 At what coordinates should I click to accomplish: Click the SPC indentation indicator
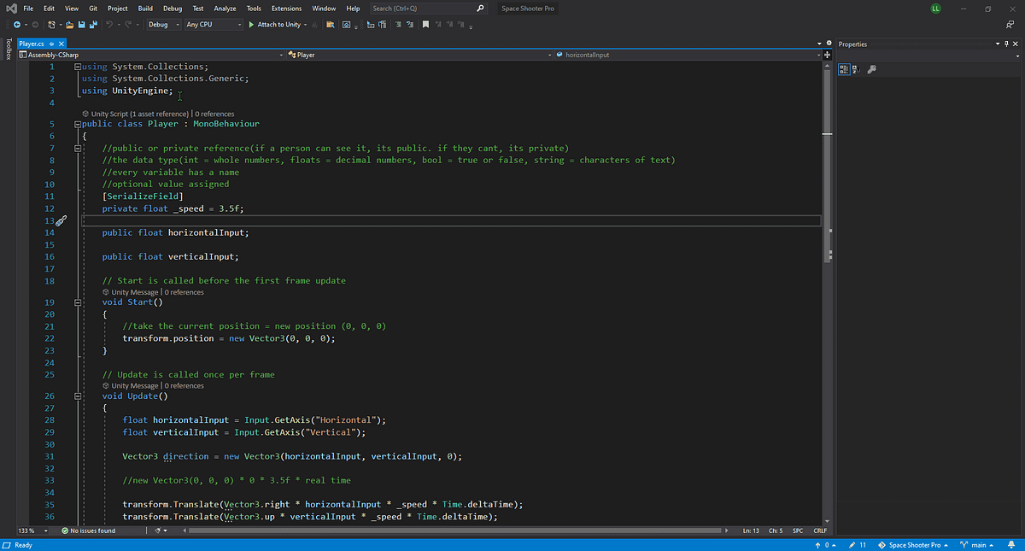pos(798,531)
